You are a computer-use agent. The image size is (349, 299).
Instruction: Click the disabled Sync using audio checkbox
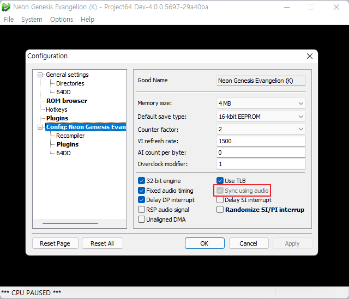(220, 191)
